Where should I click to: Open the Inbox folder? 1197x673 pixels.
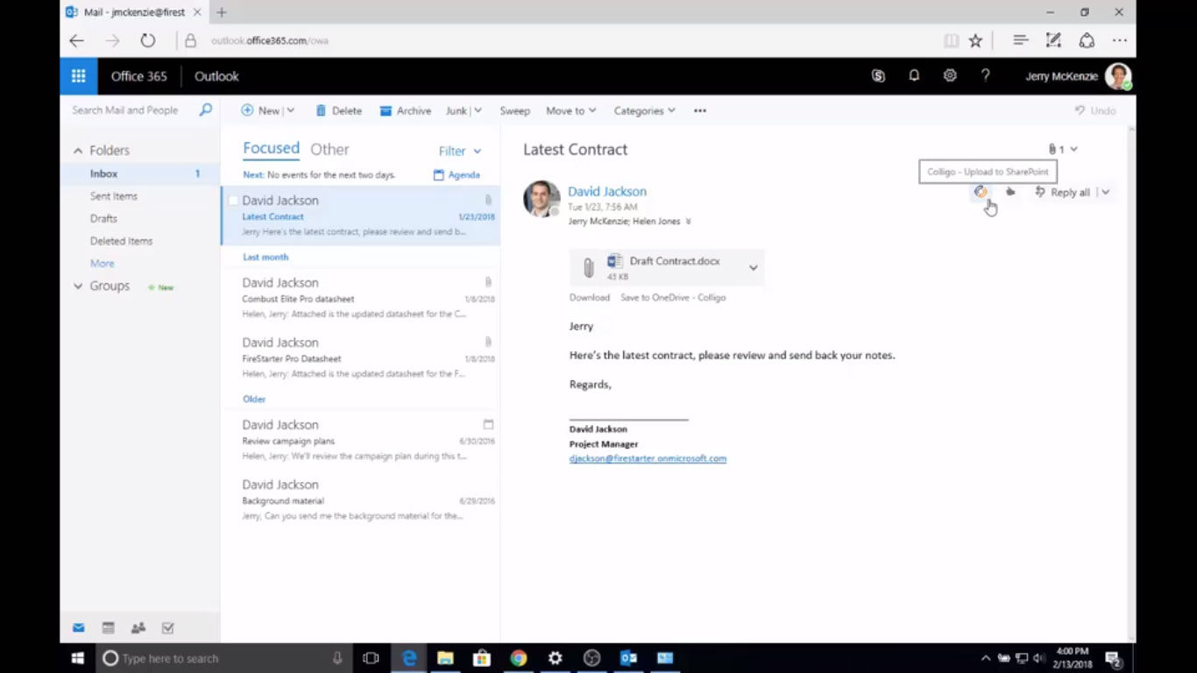(x=140, y=174)
